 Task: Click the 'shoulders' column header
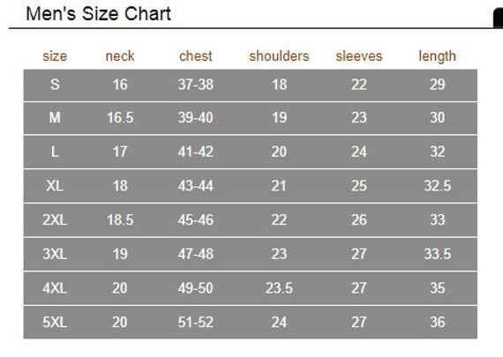coord(279,56)
